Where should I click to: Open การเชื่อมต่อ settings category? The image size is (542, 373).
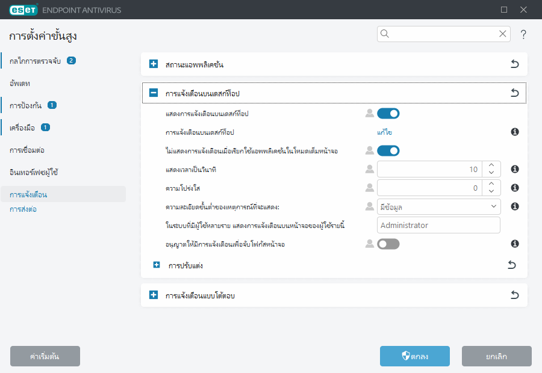[x=27, y=150]
